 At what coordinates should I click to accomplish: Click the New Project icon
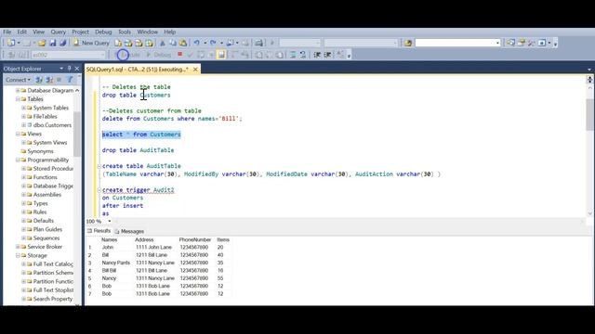coord(11,43)
